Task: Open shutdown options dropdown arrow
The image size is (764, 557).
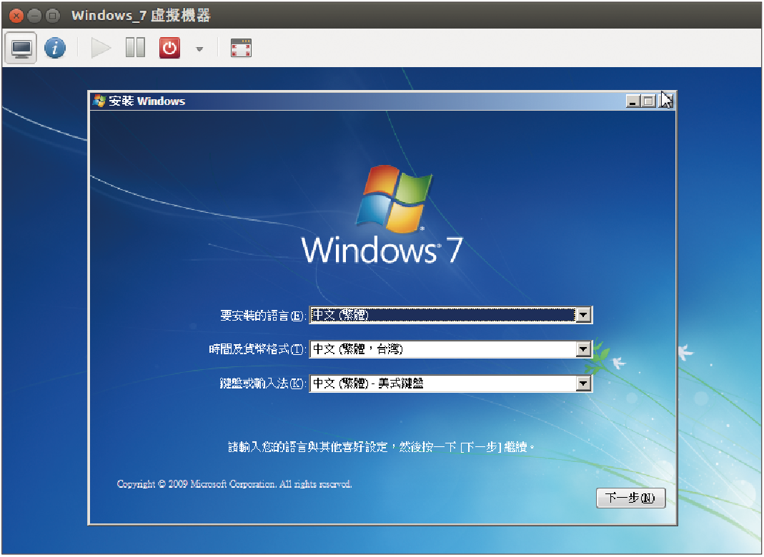Action: (199, 49)
